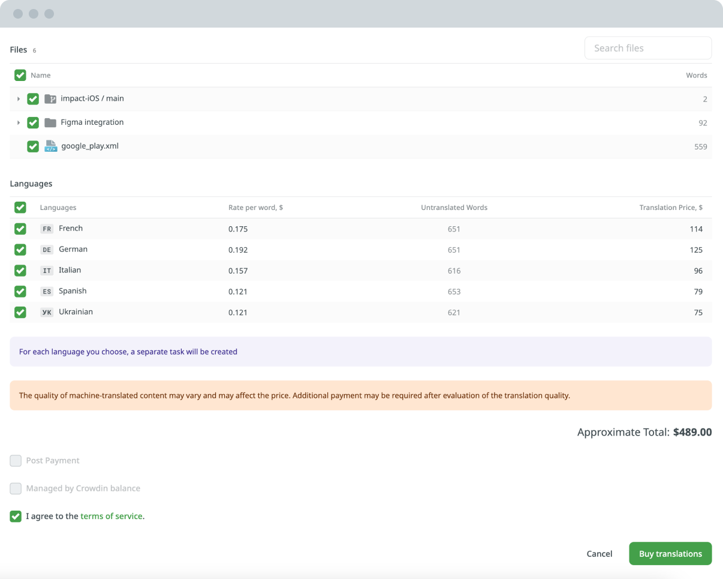
Task: Click the DE language badge
Action: point(47,250)
